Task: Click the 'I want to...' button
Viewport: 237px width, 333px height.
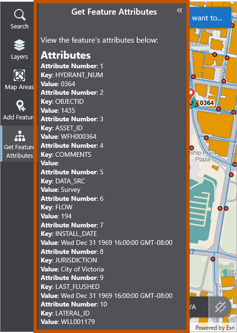Action: click(x=210, y=18)
